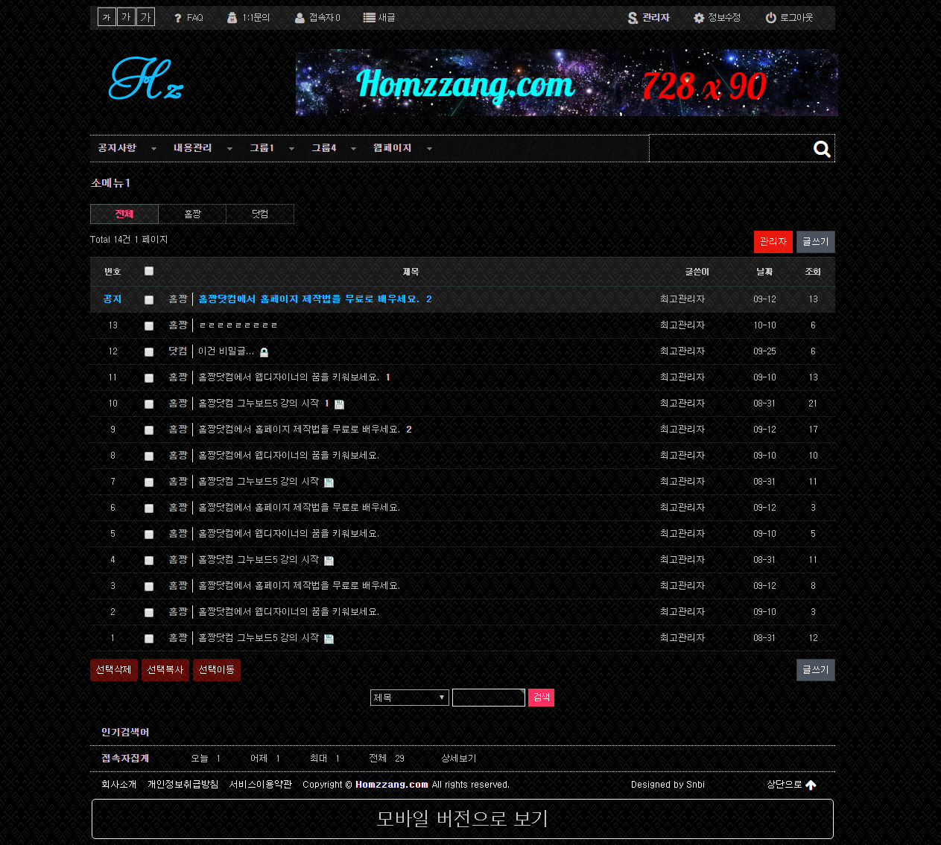
Task: Open the 제목 search field dropdown
Action: [x=410, y=698]
